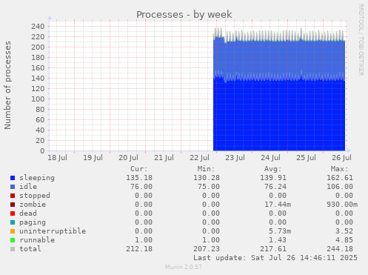Click the "23 Jul" x-axis date label
Image resolution: width=368 pixels, height=275 pixels.
point(235,158)
